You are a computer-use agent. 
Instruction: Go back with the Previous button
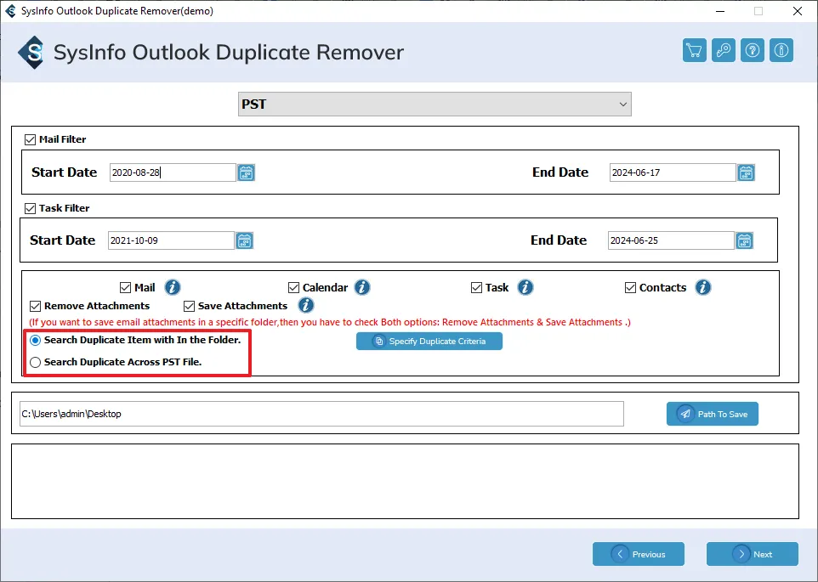(639, 554)
